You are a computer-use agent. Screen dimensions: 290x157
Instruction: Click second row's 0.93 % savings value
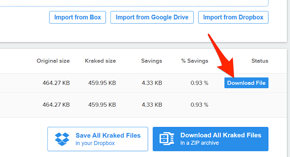click(200, 105)
